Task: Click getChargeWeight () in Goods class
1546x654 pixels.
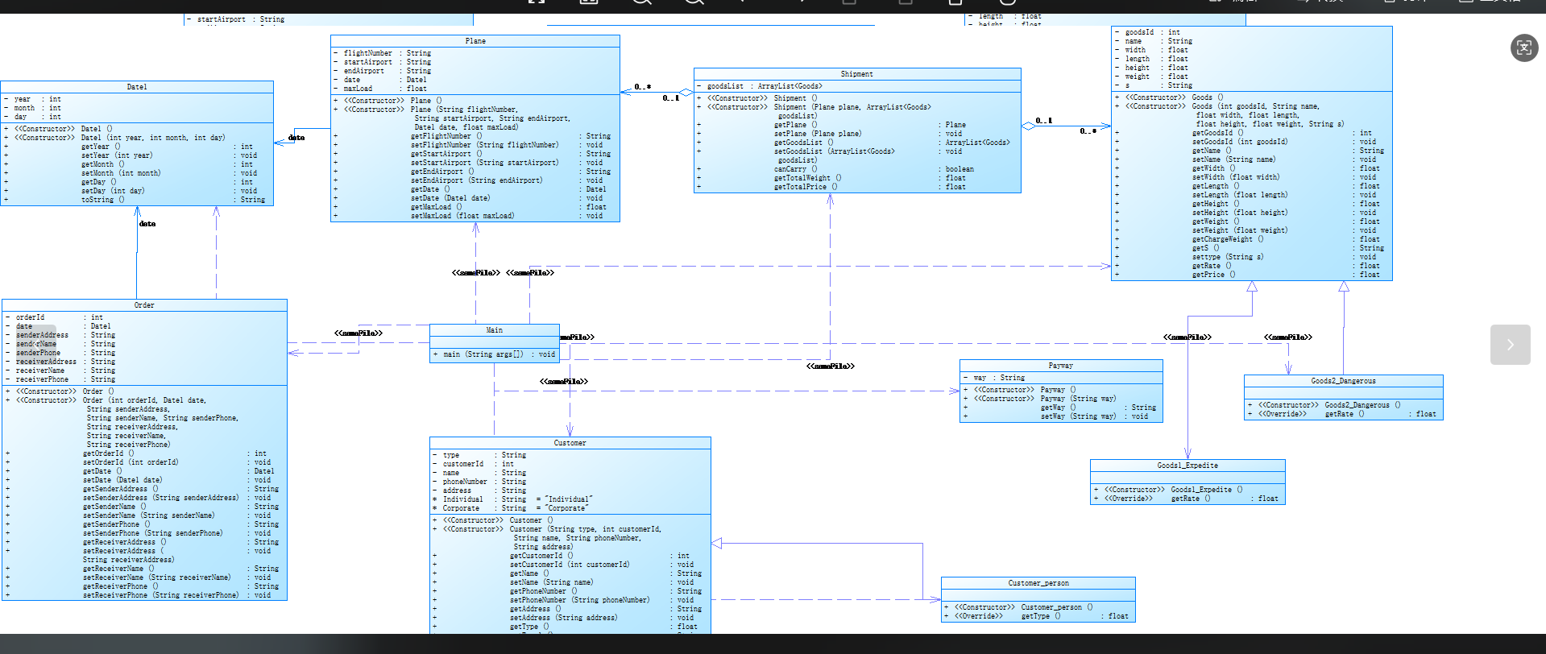Action: [x=1228, y=239]
